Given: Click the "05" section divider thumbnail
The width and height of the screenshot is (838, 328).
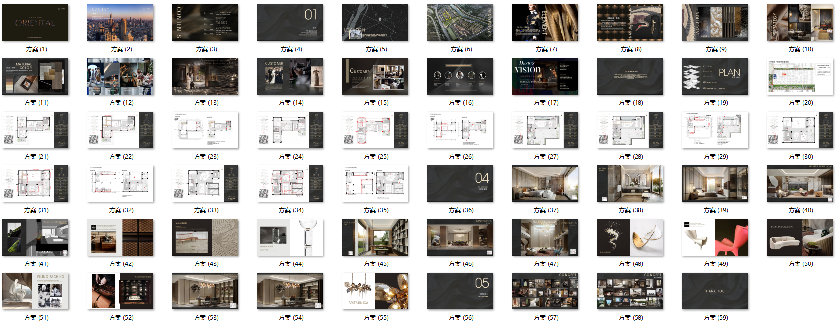Looking at the screenshot, I should pos(460,291).
